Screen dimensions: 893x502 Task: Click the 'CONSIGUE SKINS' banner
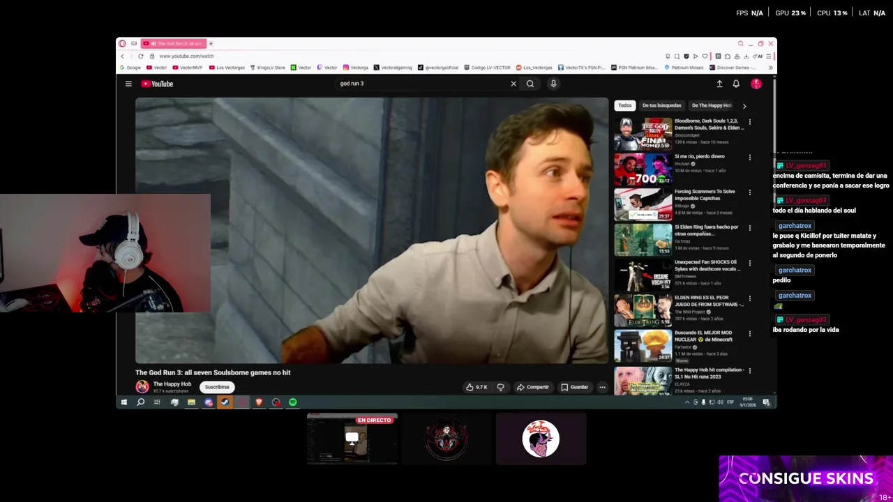click(806, 479)
